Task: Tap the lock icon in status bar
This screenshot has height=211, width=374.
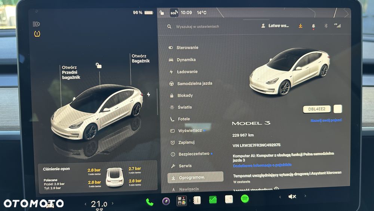Action: coord(162,13)
